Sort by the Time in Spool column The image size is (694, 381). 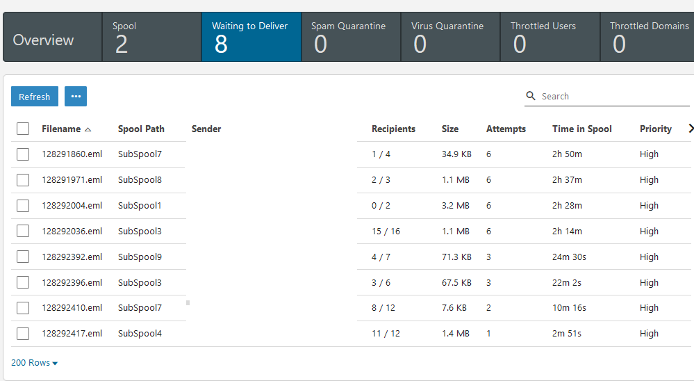coord(581,129)
